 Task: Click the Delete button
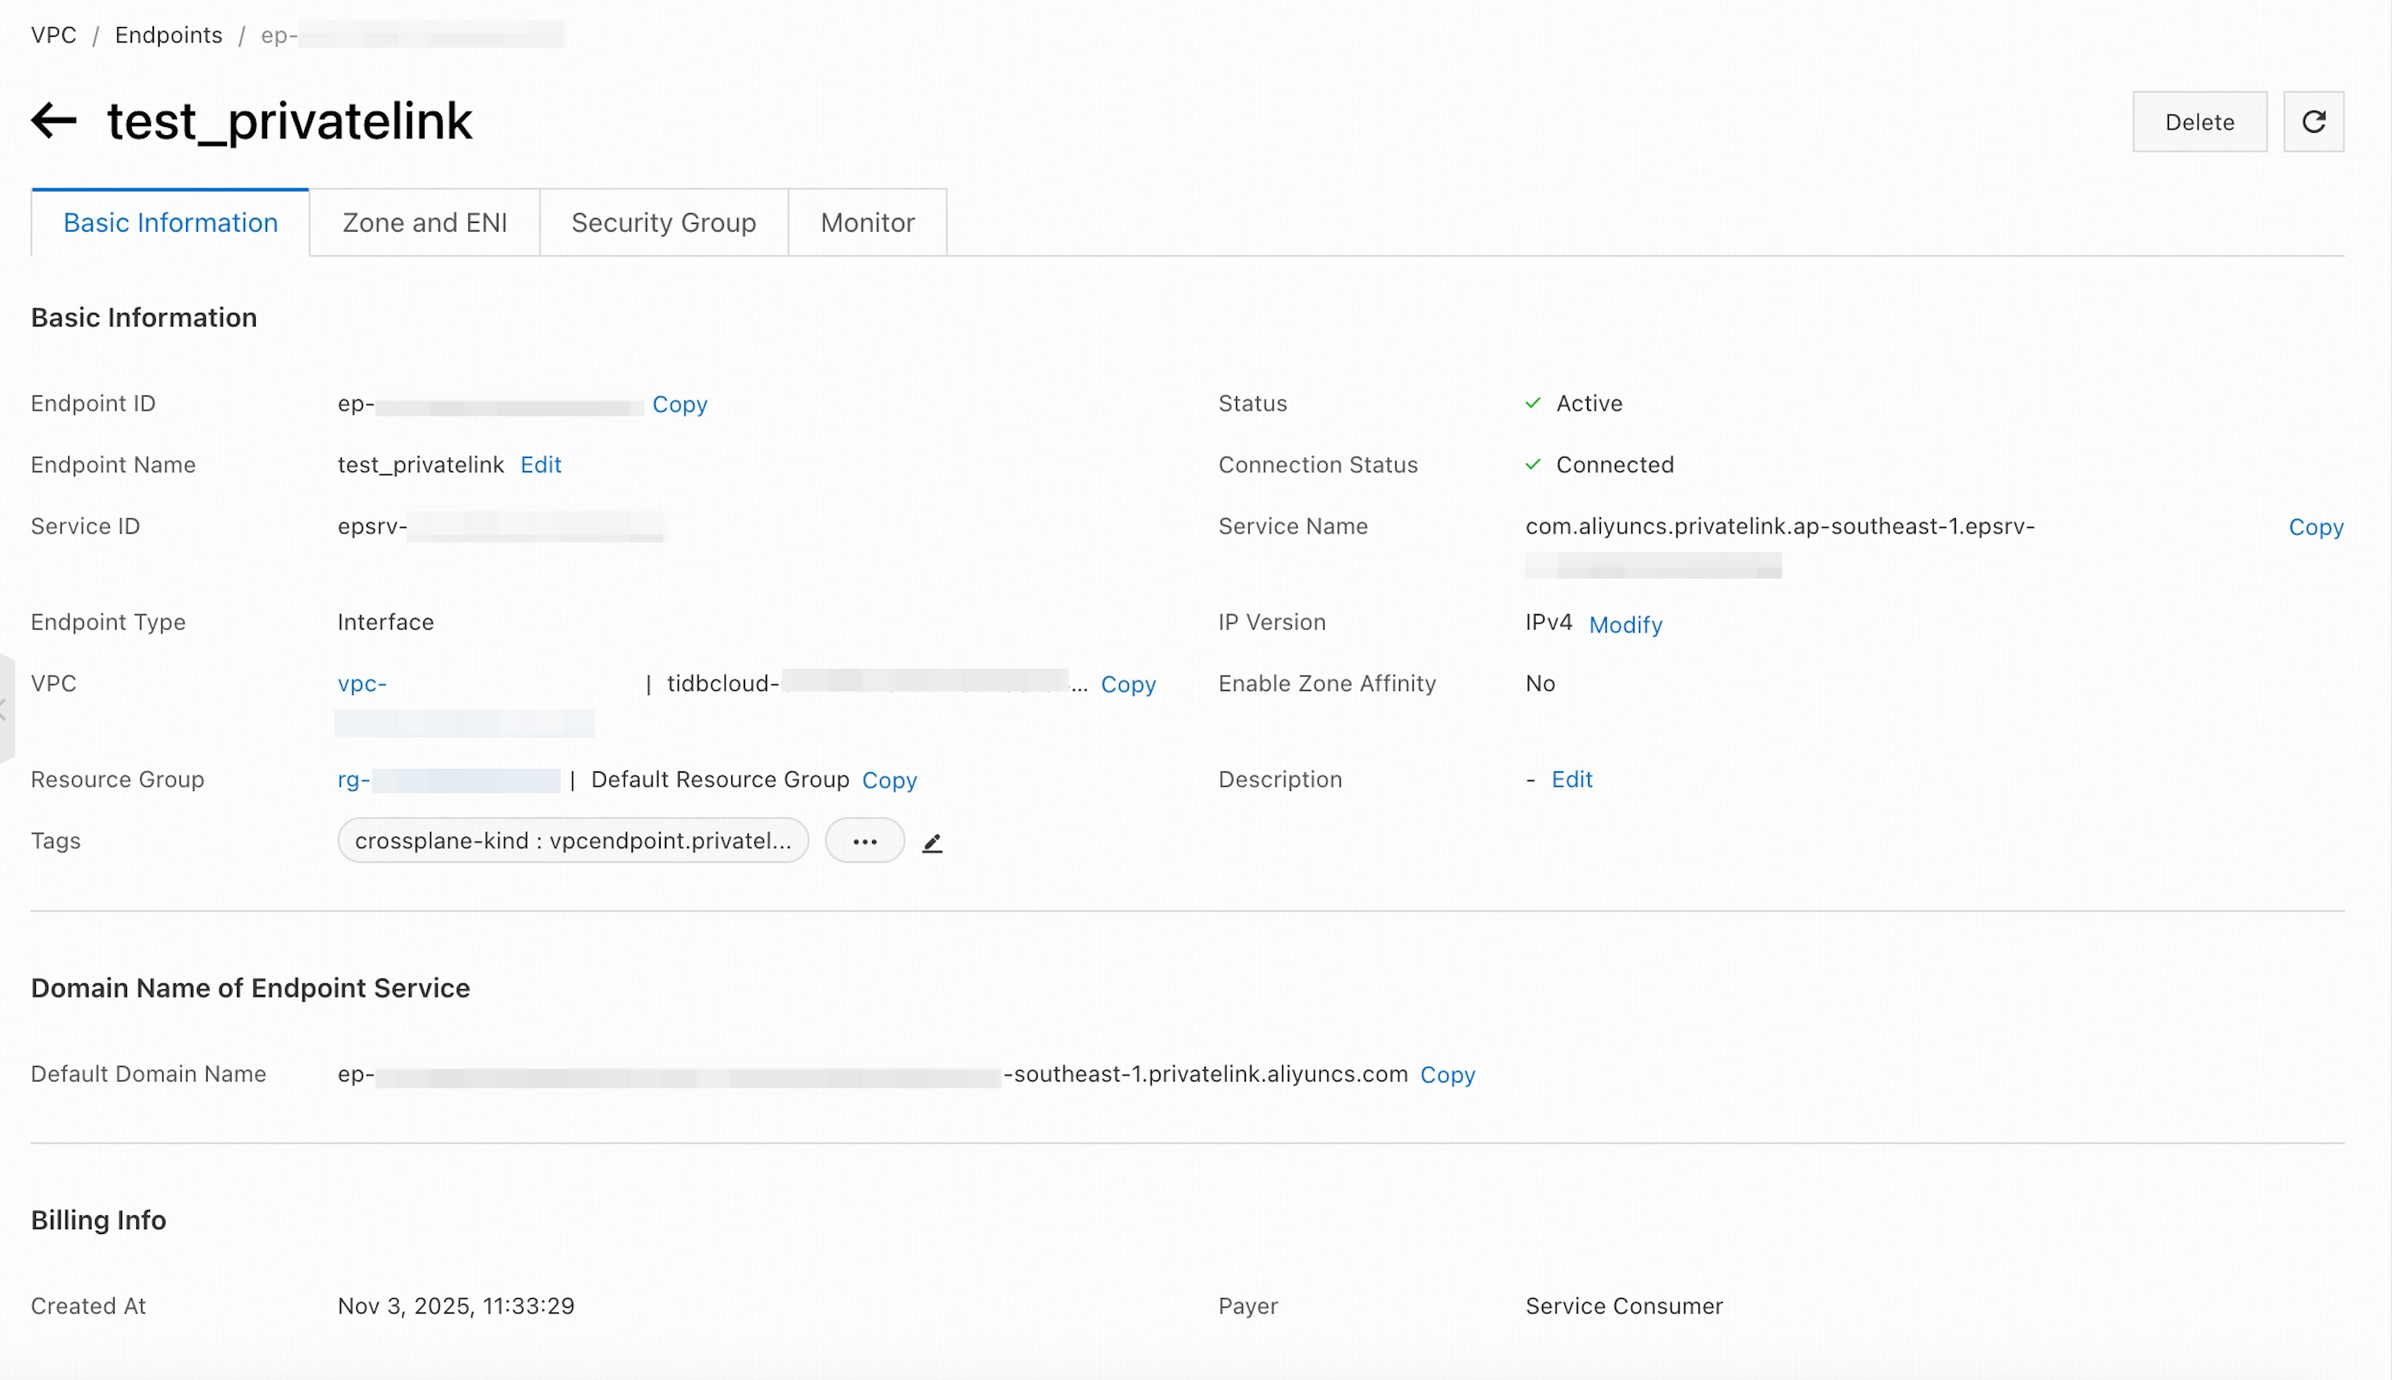[2199, 121]
